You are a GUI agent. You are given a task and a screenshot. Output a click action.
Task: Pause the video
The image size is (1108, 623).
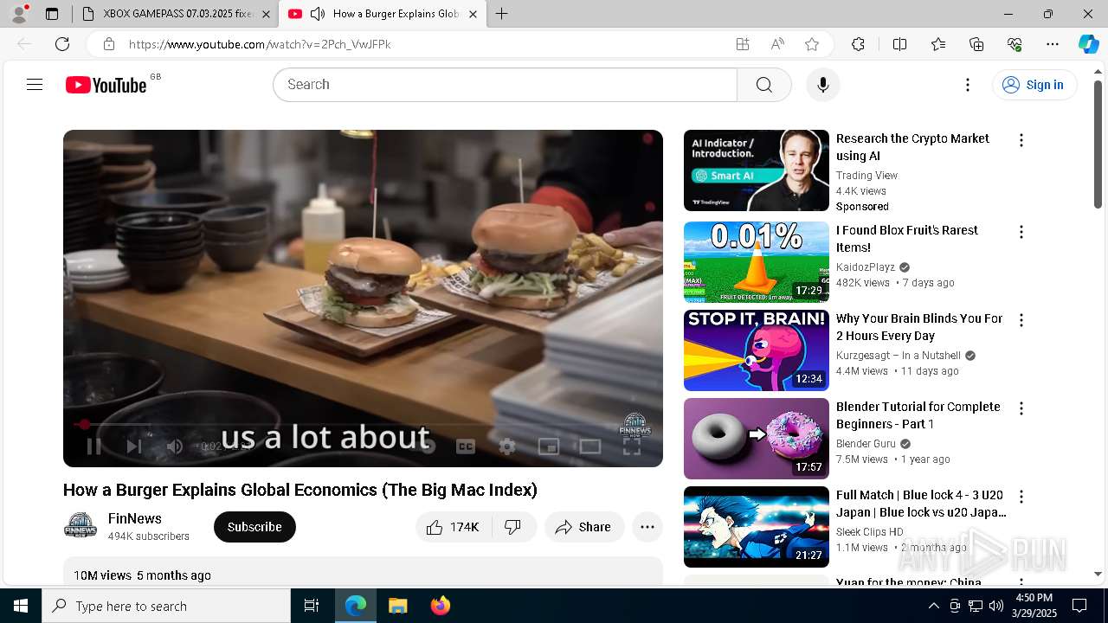(x=94, y=446)
